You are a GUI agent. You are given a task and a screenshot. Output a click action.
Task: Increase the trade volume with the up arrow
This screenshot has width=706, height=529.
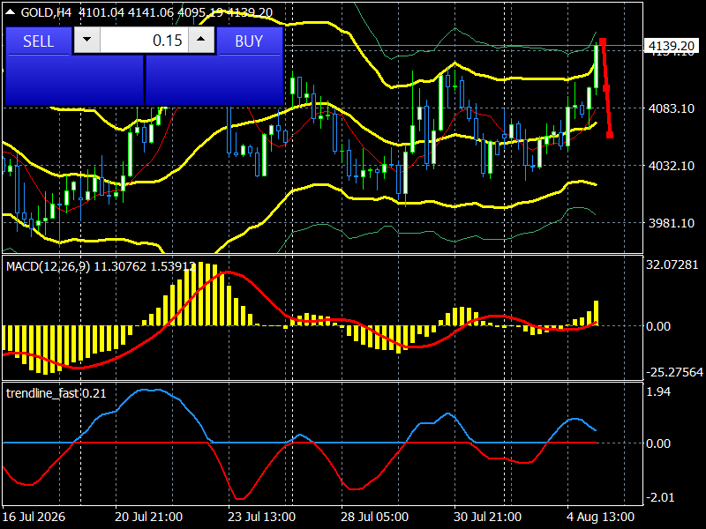point(201,40)
